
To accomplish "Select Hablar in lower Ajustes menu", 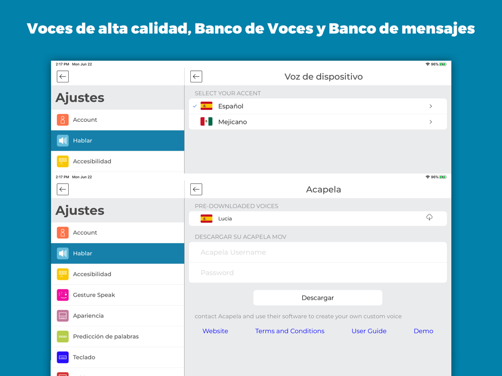I will click(117, 254).
